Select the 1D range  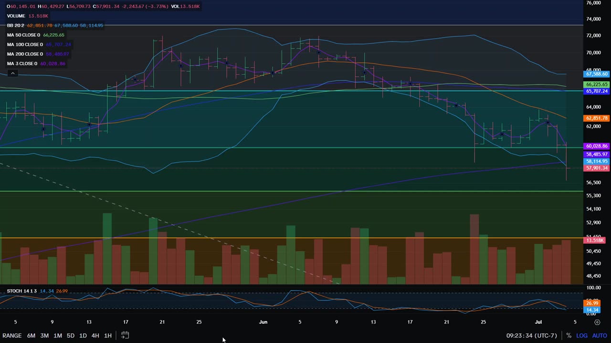click(83, 335)
